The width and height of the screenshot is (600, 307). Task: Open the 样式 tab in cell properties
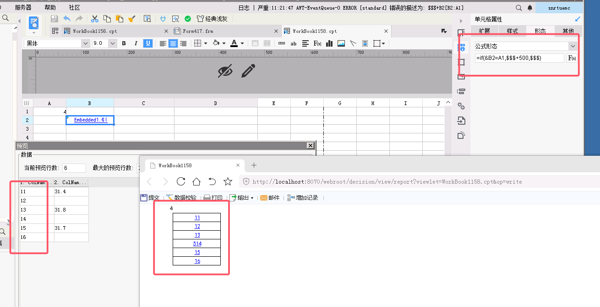point(512,31)
